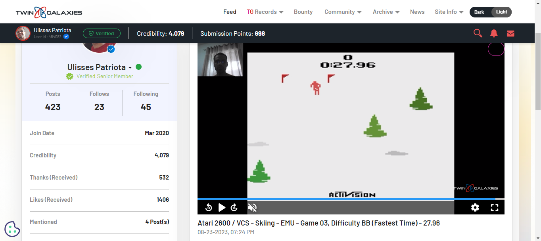Skip the video forward 10 seconds

pos(234,207)
